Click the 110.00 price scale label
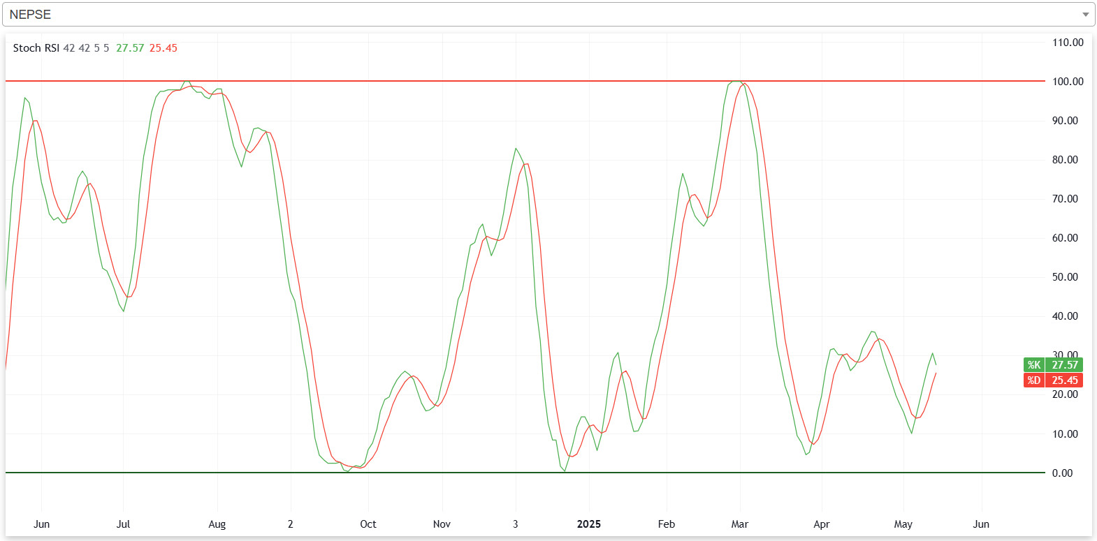1097x541 pixels. click(1068, 43)
